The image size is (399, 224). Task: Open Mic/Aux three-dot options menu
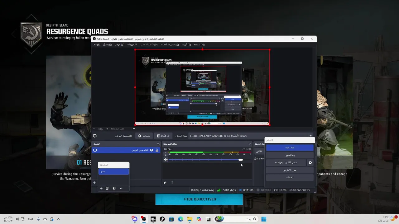tap(166, 154)
